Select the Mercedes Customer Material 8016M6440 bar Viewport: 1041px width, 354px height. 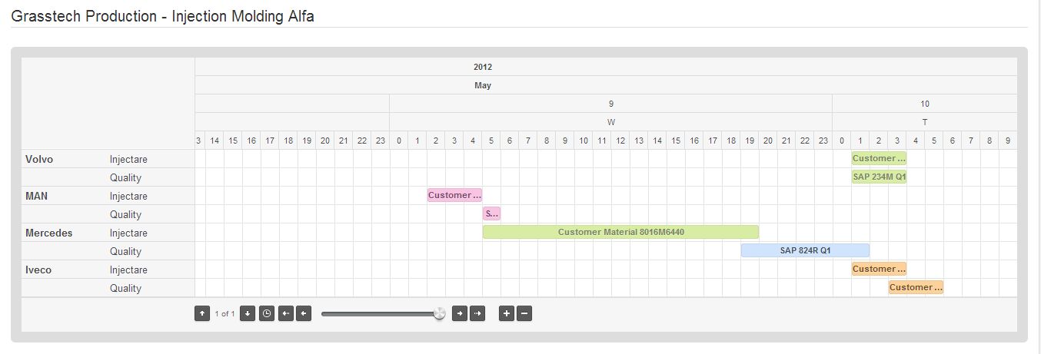[620, 232]
